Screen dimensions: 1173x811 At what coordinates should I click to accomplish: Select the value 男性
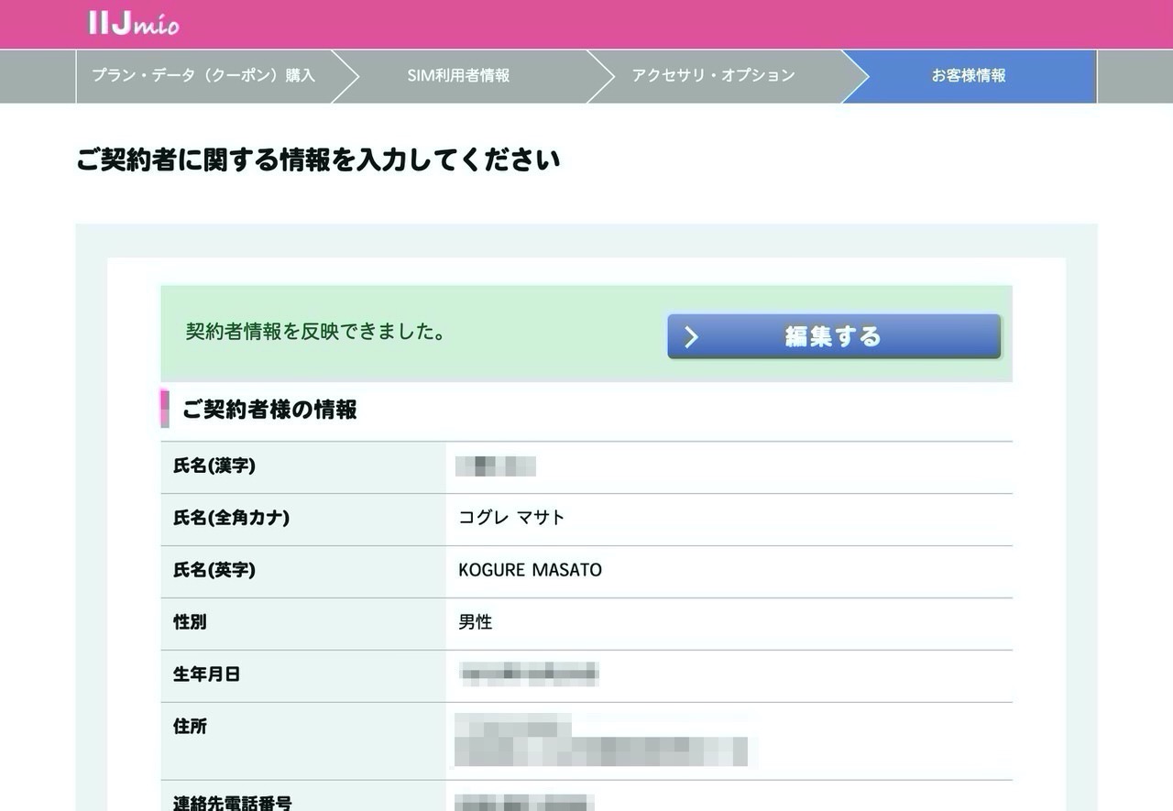click(476, 622)
